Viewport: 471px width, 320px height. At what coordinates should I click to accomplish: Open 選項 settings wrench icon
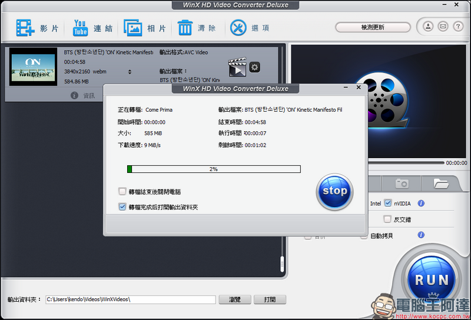[x=238, y=28]
